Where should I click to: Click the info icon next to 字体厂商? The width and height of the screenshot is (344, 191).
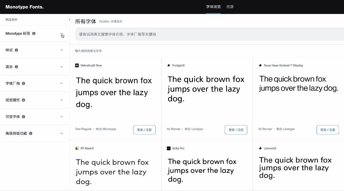[x=23, y=84]
